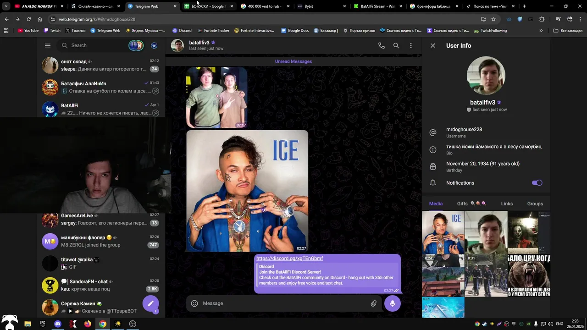Open the emoji picker in message box
Screen dimensions: 587x330
(x=194, y=303)
